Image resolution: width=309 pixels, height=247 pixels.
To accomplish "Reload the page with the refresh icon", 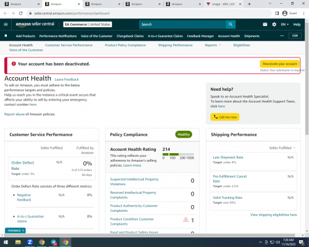I will (x=20, y=13).
